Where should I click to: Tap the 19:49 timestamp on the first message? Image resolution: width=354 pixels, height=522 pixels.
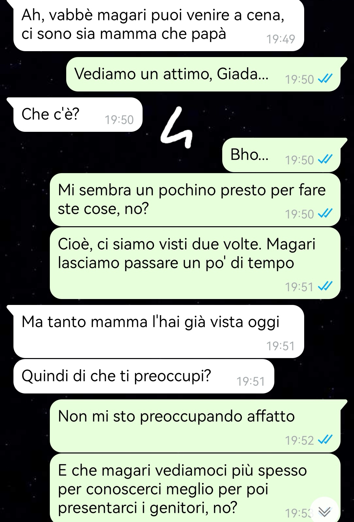click(281, 39)
